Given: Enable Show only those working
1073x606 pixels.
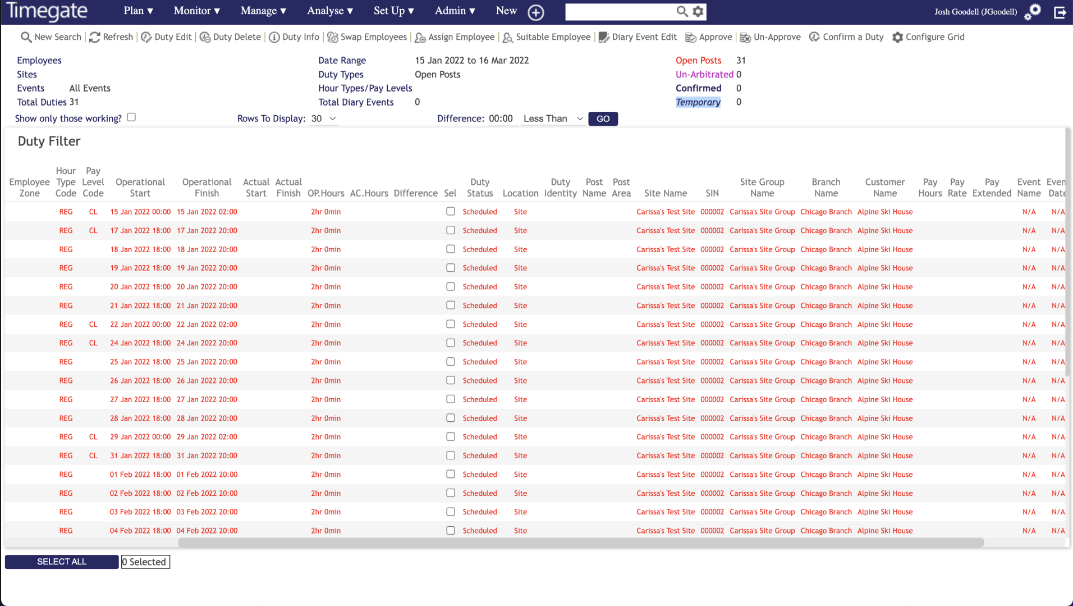Looking at the screenshot, I should pyautogui.click(x=131, y=116).
